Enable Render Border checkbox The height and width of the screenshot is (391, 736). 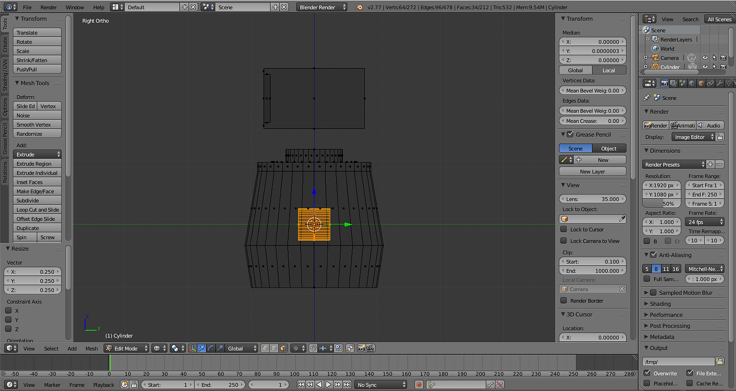tap(564, 301)
